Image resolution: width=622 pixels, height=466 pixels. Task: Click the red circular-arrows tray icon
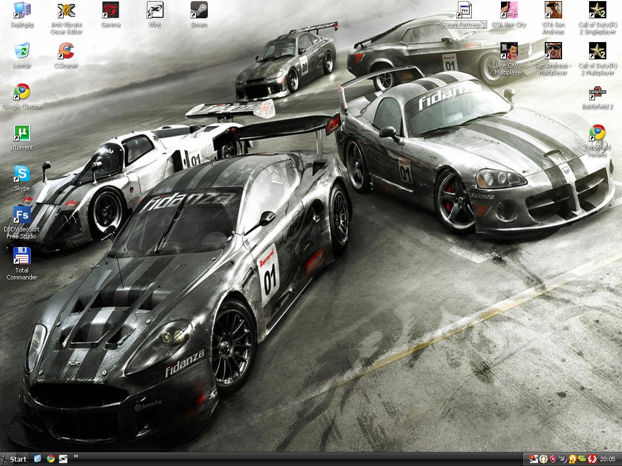tap(592, 459)
